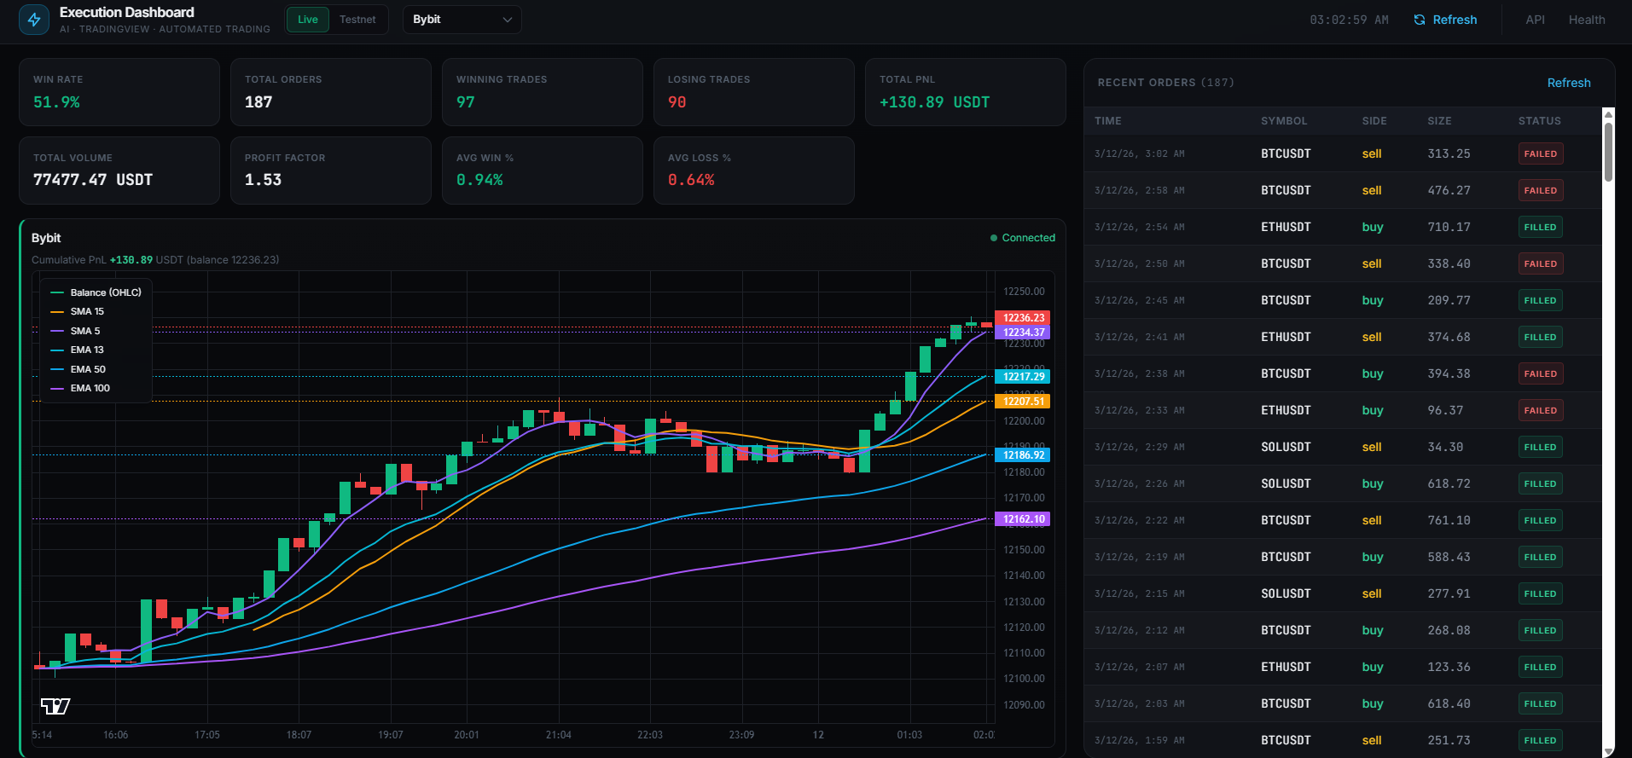
Task: Click the red 12236.23 price label
Action: (1022, 318)
